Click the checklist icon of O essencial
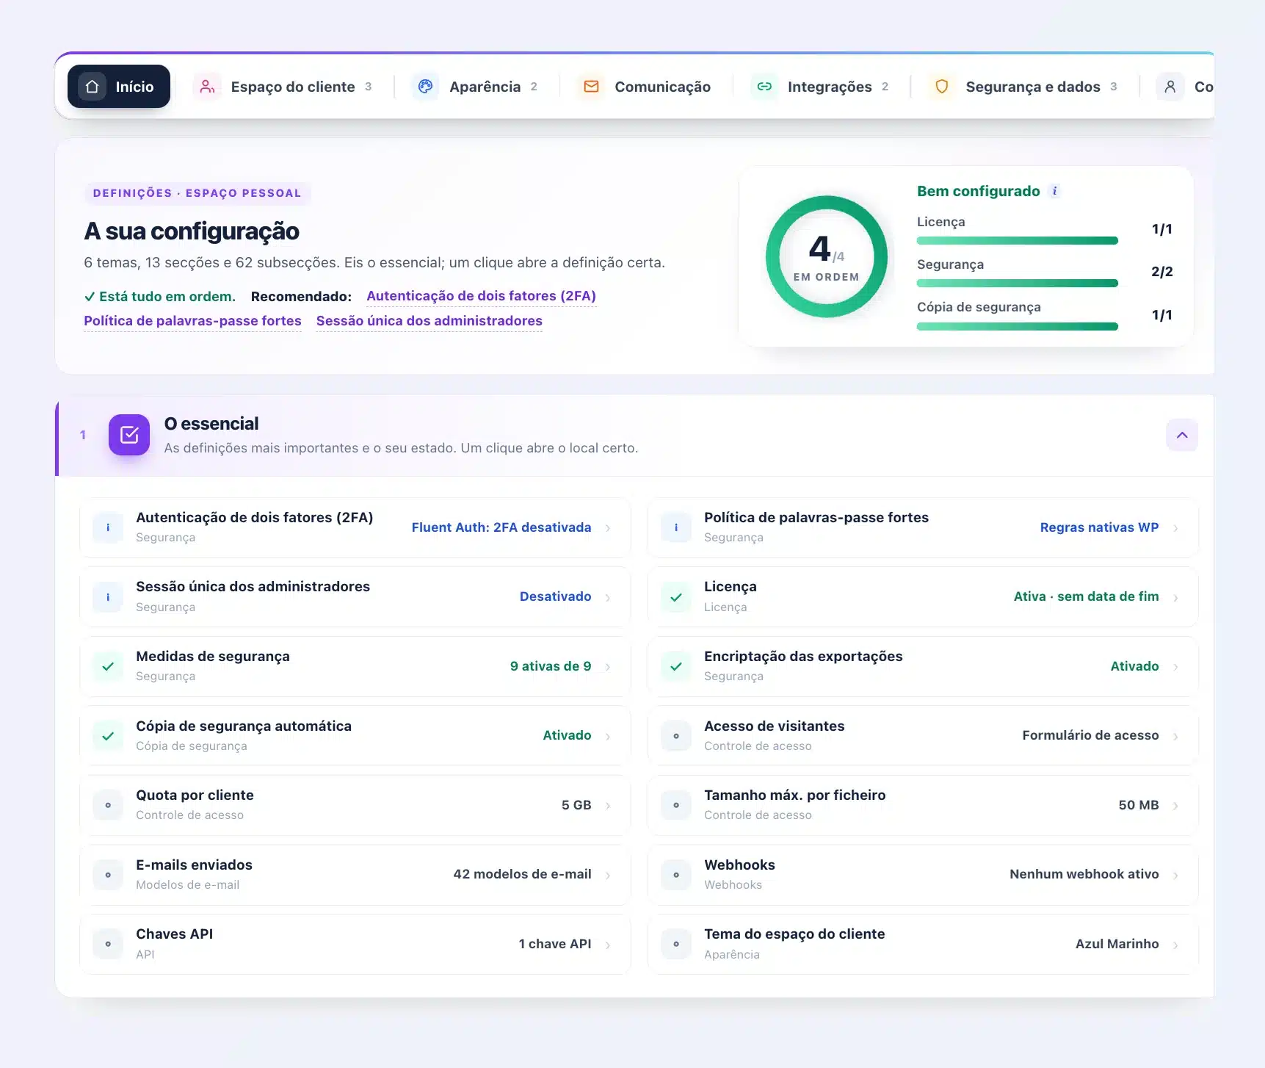The height and width of the screenshot is (1068, 1265). pos(129,435)
